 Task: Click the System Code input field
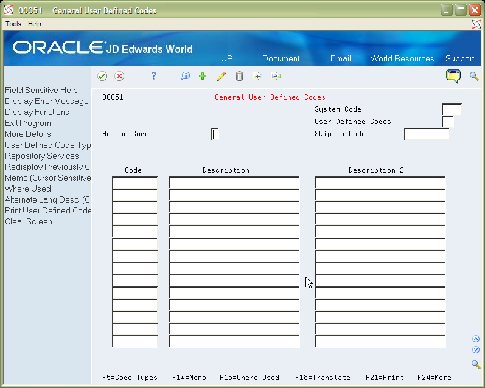(452, 109)
